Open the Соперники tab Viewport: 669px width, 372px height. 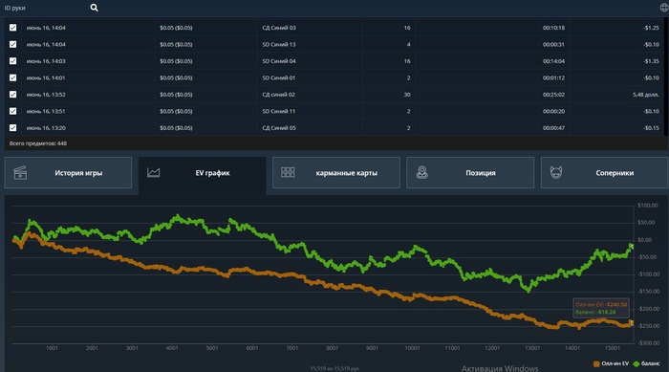coord(604,172)
